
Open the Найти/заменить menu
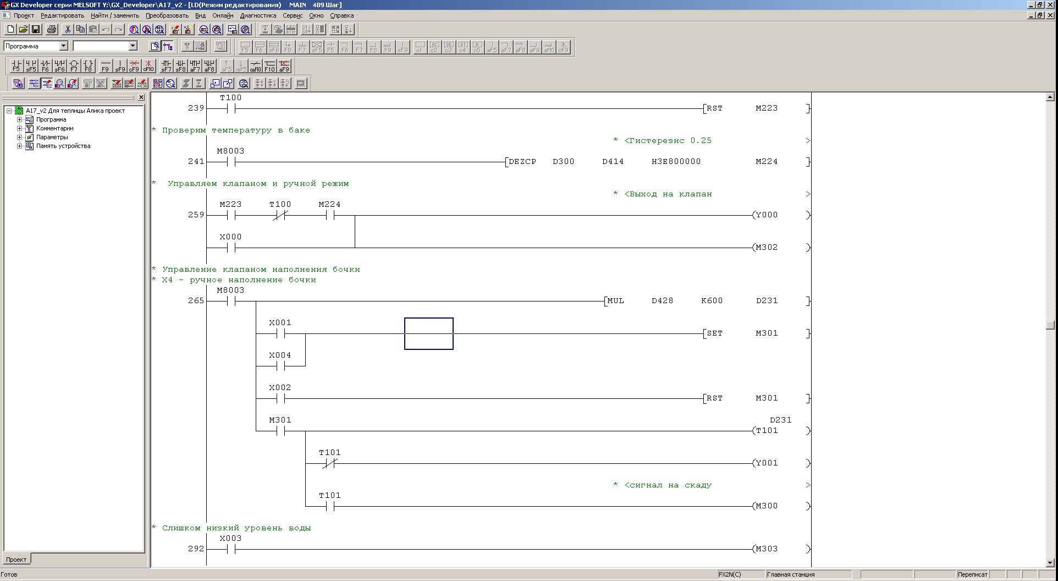click(115, 15)
